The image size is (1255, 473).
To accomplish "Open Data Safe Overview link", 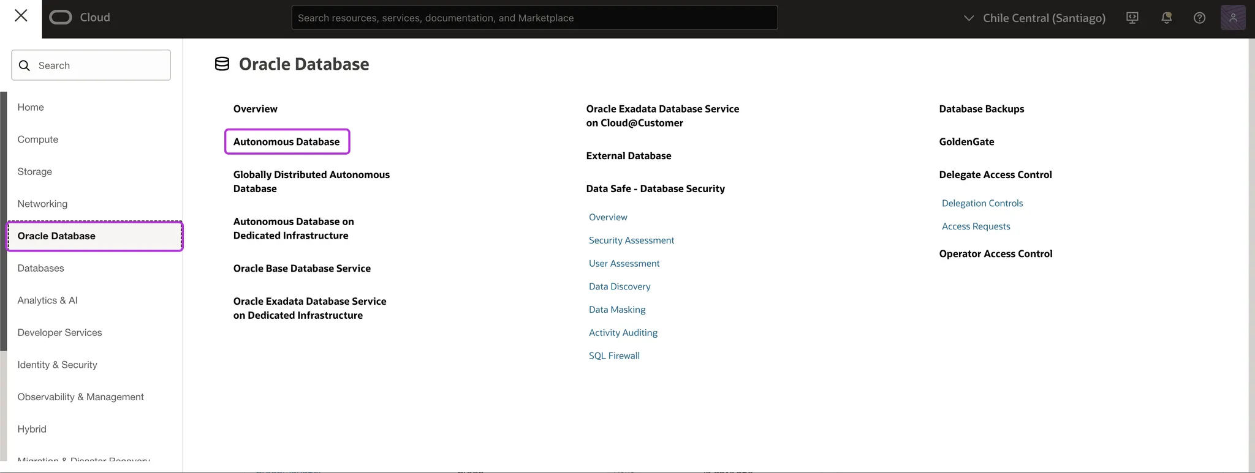I will [x=608, y=217].
